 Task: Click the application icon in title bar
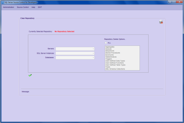(x=3, y=2)
